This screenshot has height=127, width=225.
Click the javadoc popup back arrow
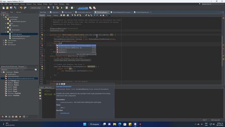point(57,84)
